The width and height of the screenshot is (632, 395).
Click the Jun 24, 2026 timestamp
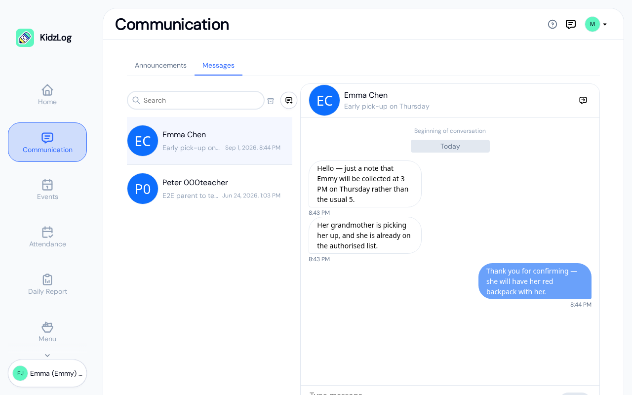251,196
